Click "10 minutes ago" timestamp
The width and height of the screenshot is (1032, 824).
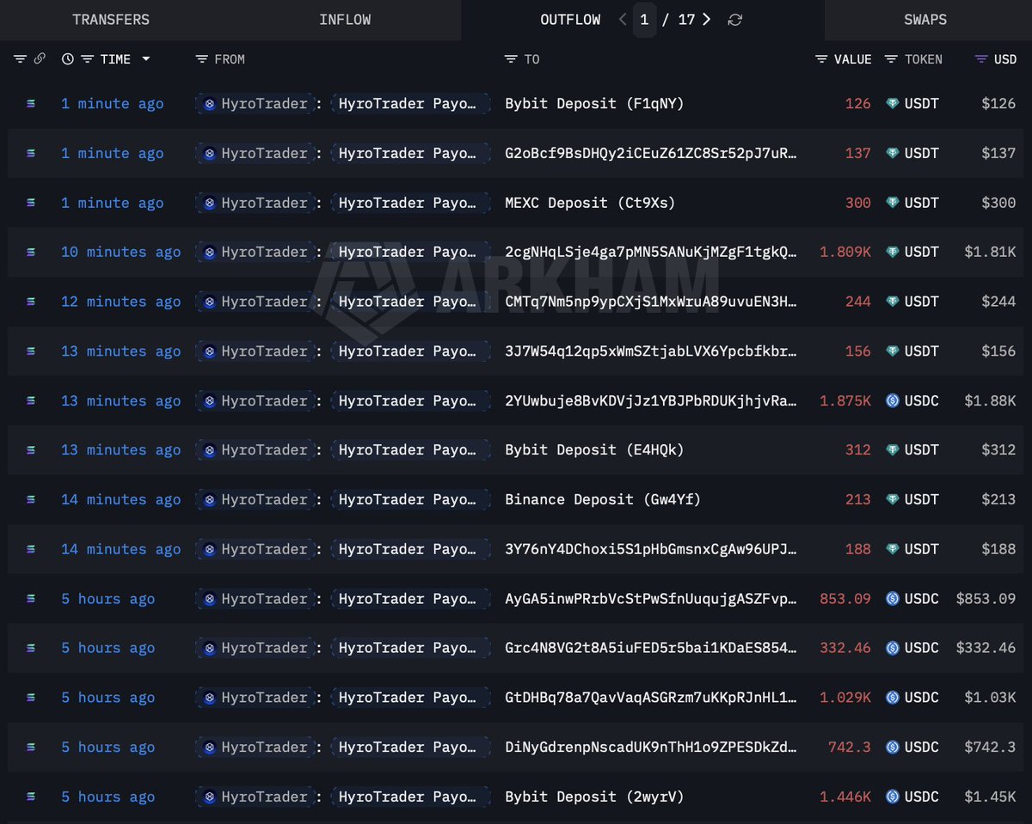click(121, 252)
